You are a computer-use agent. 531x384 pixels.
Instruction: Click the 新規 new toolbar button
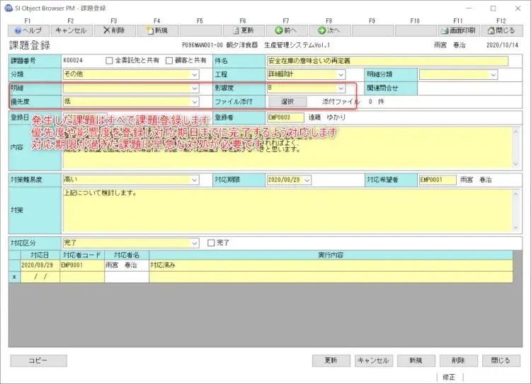[x=156, y=30]
